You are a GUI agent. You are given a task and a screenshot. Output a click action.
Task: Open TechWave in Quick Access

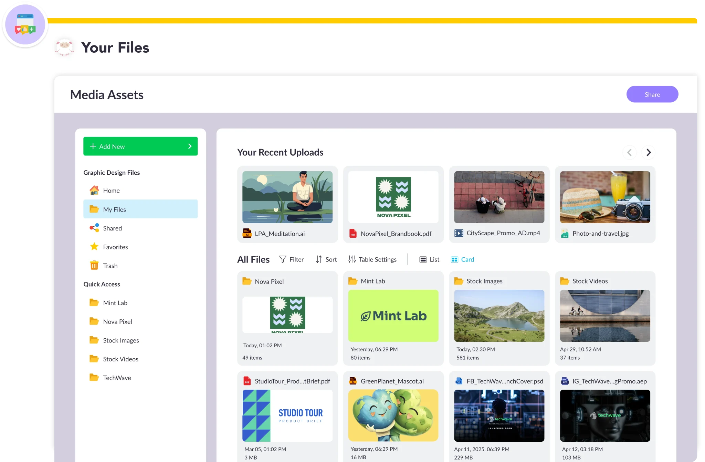pos(117,378)
